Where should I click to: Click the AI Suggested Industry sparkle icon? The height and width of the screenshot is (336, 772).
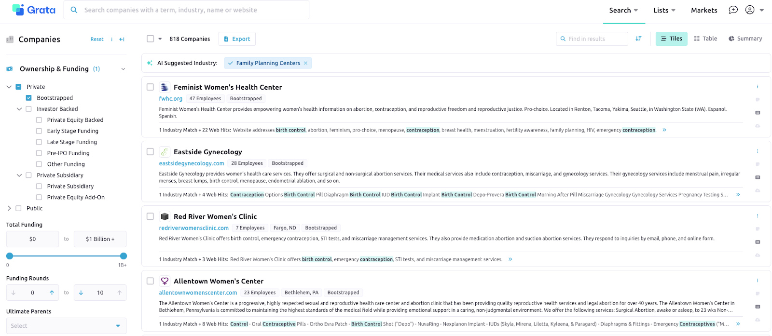pyautogui.click(x=150, y=63)
